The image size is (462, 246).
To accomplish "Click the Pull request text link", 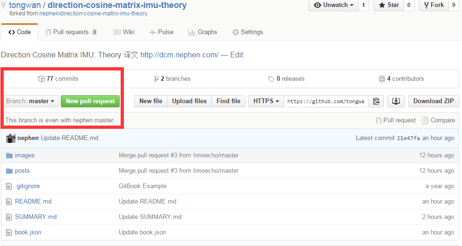I will [399, 120].
